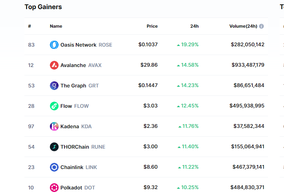The height and width of the screenshot is (196, 284).
Task: Click the green Flow logo icon
Action: click(54, 106)
